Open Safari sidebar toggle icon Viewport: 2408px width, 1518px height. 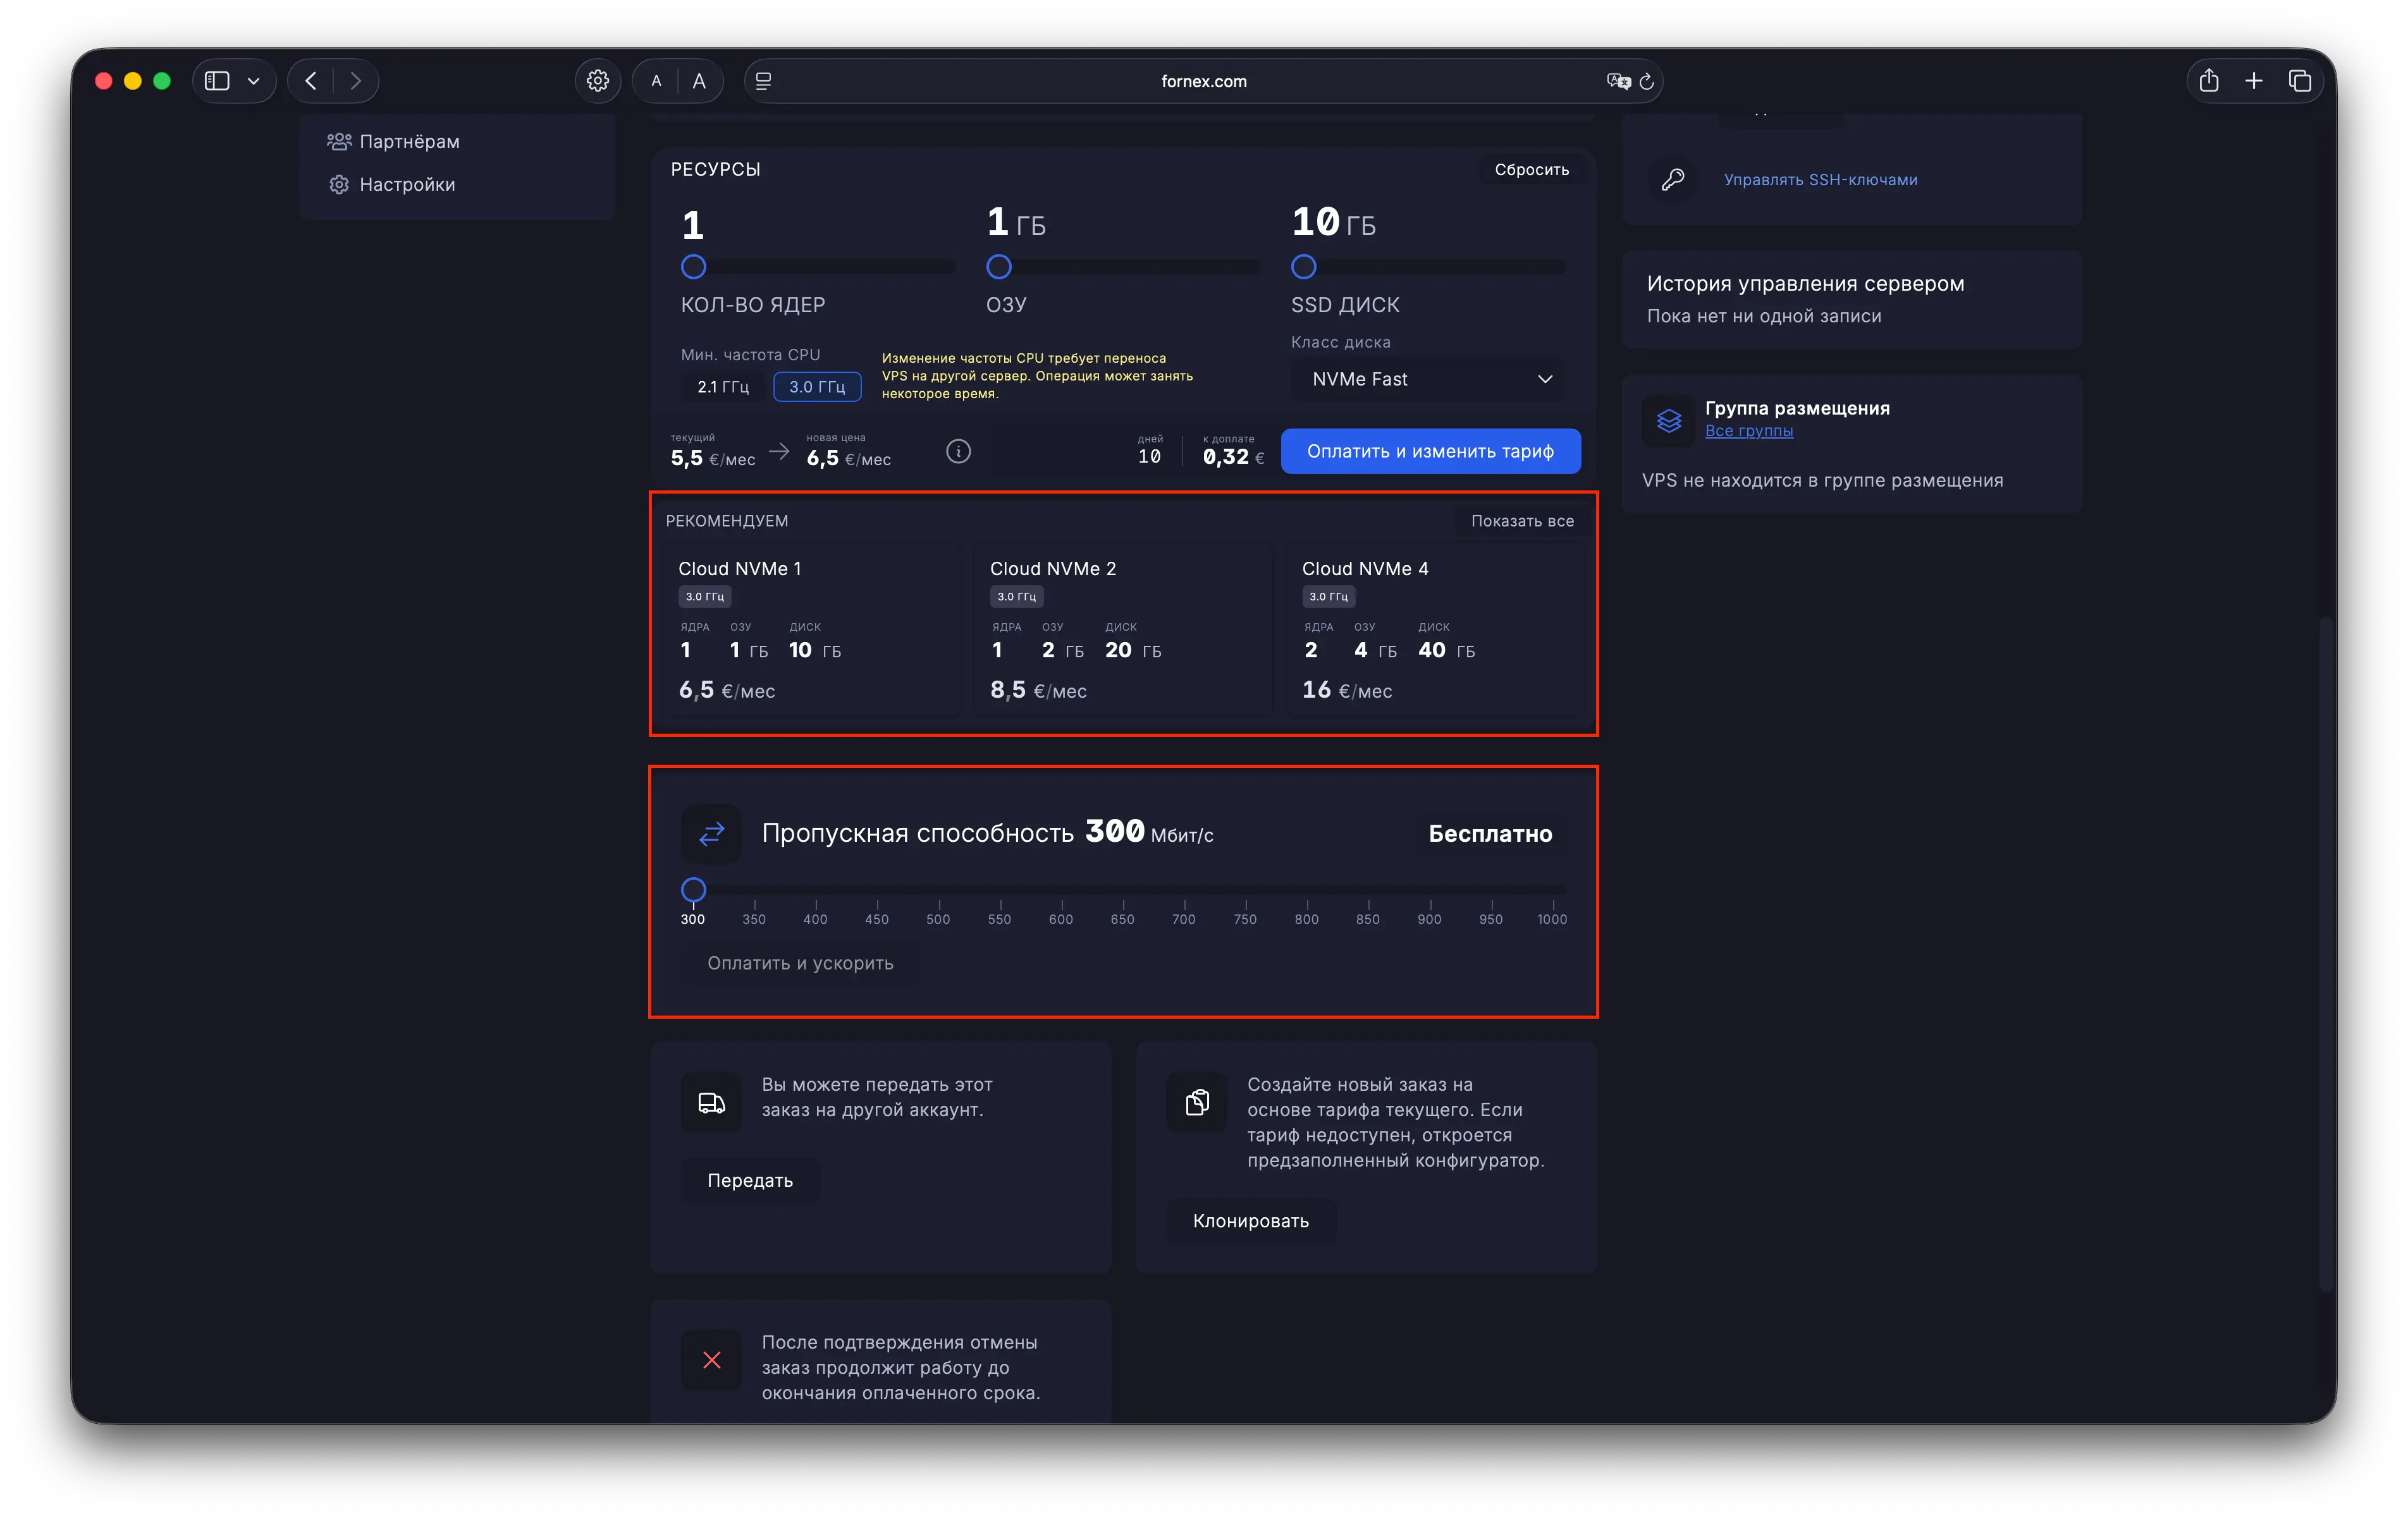tap(217, 81)
